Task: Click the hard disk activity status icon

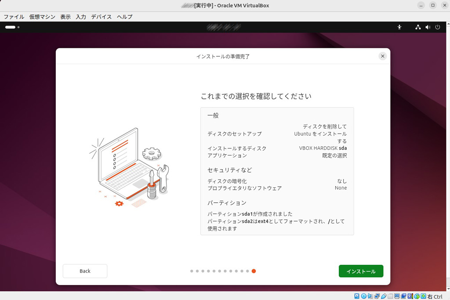Action: [x=357, y=296]
